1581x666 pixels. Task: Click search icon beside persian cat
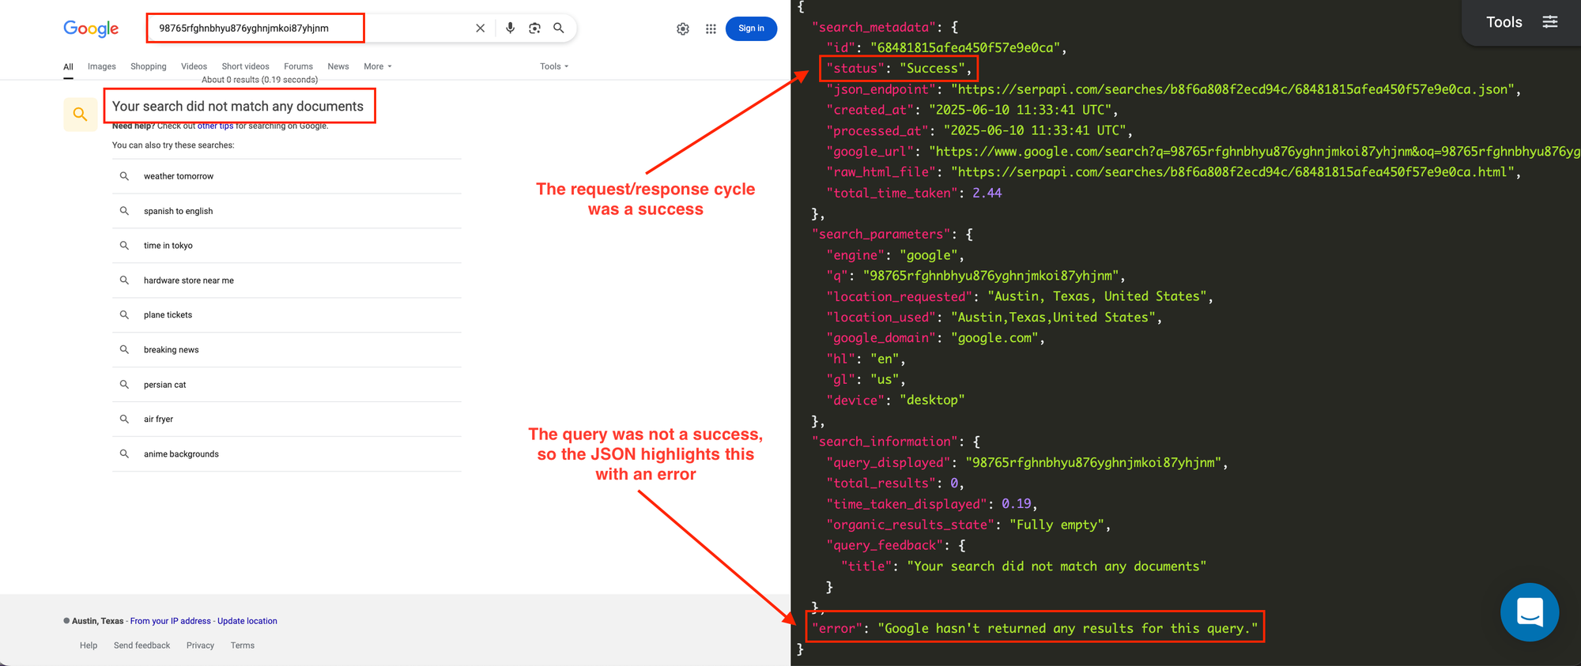click(x=124, y=385)
